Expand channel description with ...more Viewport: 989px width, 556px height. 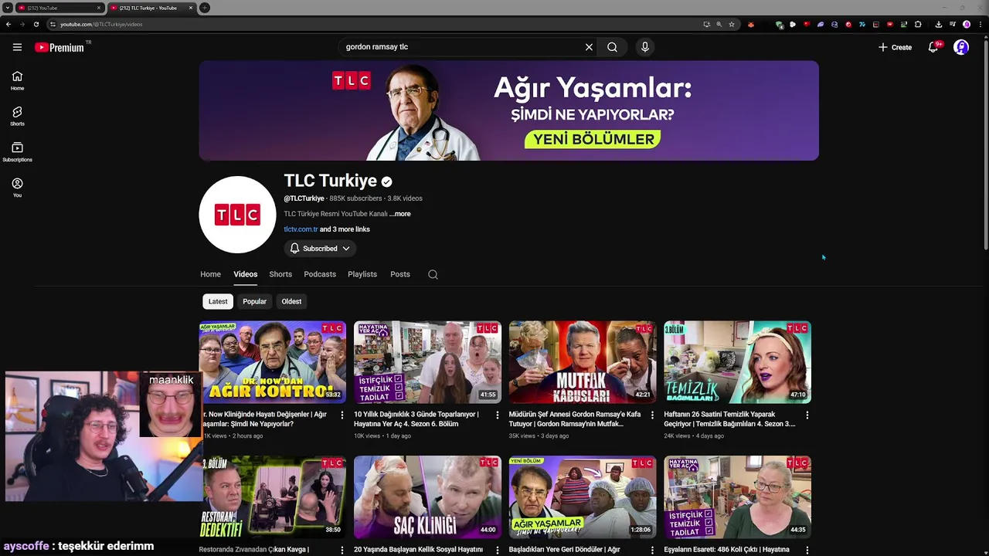tap(400, 214)
